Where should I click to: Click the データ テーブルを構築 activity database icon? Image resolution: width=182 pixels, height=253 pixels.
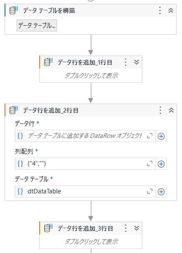pos(14,10)
